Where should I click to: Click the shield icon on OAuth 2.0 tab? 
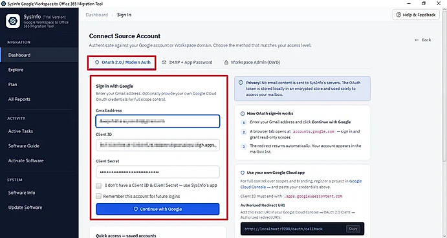click(97, 62)
